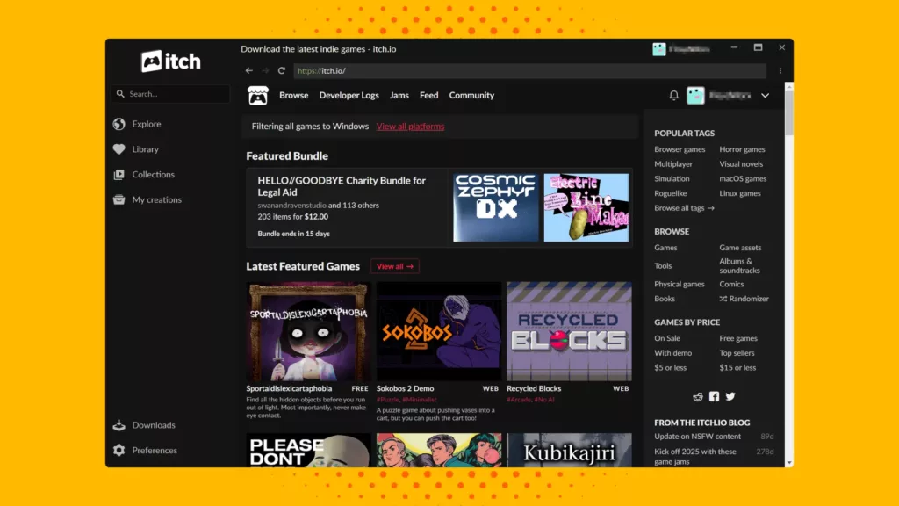Click inside the Search field
This screenshot has width=899, height=506.
[x=171, y=93]
